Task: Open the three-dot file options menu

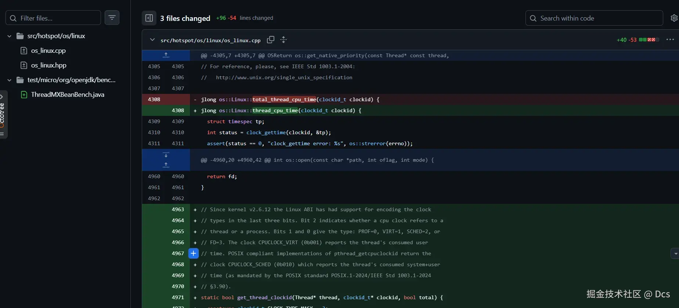Action: coord(670,40)
